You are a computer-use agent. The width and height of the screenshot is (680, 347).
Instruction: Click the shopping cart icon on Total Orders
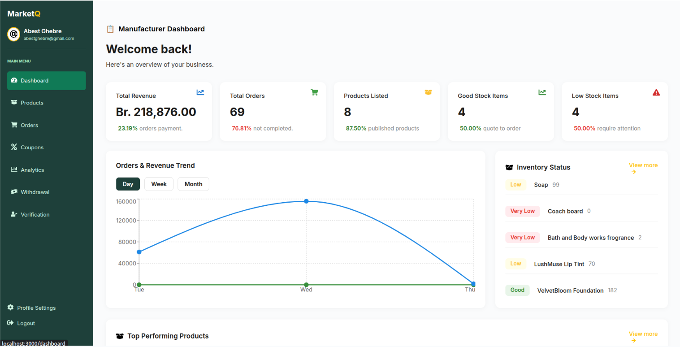pyautogui.click(x=314, y=92)
